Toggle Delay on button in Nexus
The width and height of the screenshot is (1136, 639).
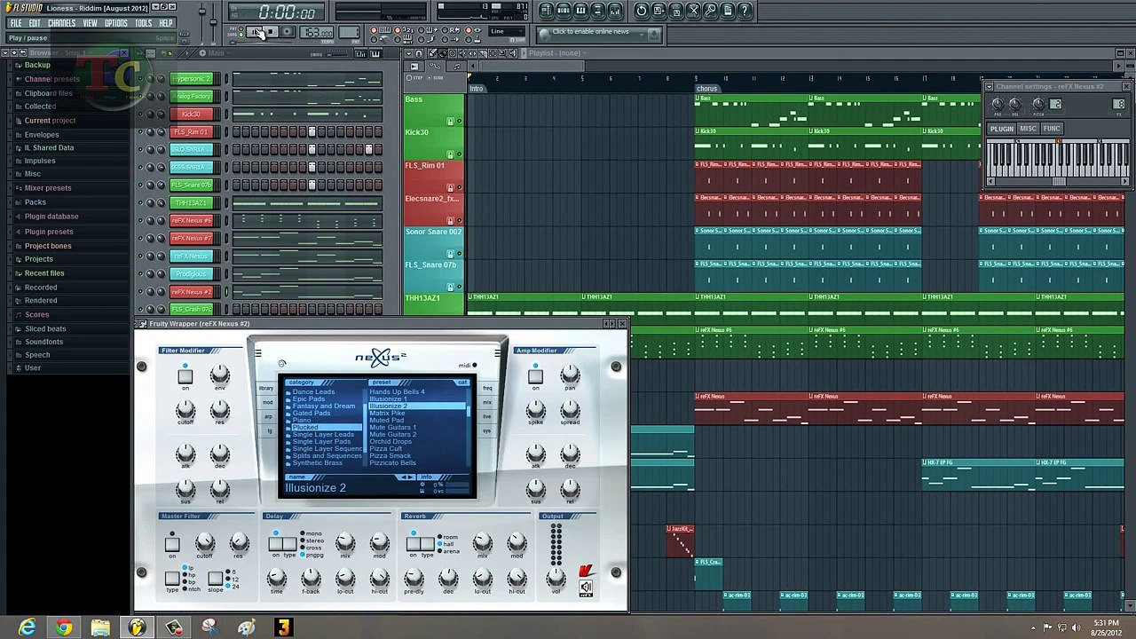pyautogui.click(x=275, y=543)
